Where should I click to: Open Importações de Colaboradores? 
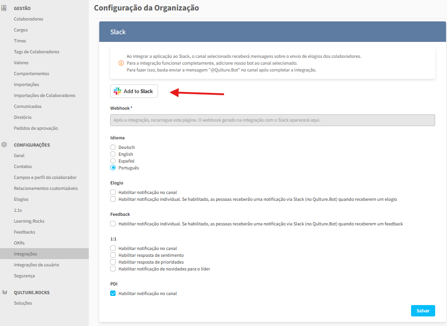(x=45, y=95)
